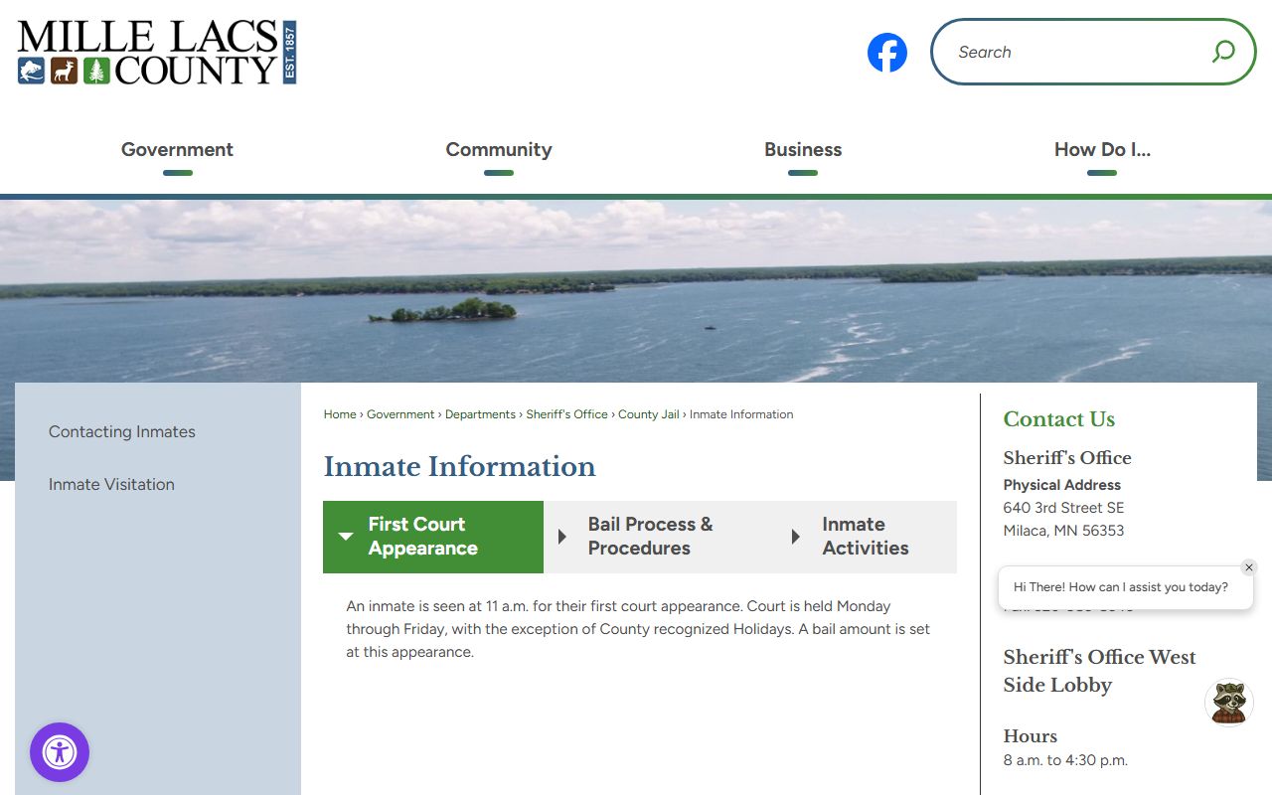Open the Government menu
The image size is (1272, 795).
(177, 150)
